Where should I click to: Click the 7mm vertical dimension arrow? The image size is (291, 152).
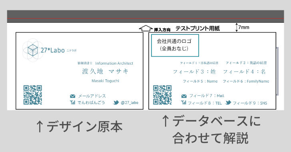237,28
